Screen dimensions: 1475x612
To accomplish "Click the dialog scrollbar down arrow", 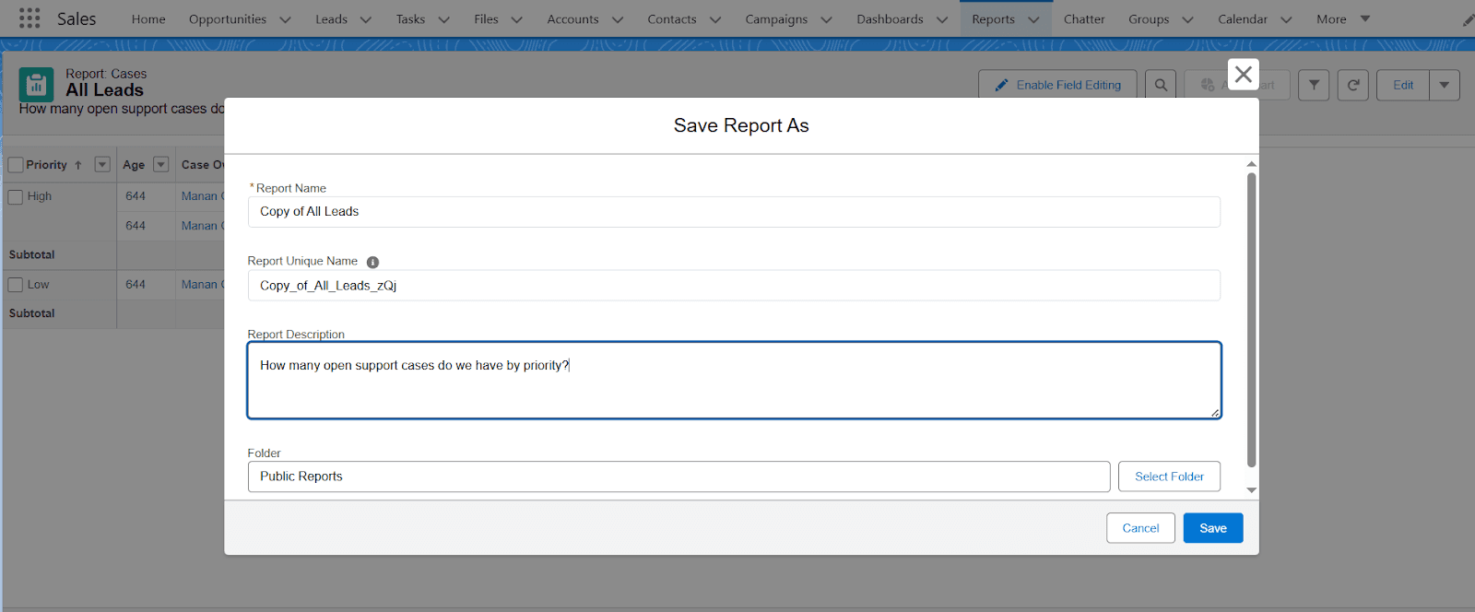I will click(x=1251, y=490).
